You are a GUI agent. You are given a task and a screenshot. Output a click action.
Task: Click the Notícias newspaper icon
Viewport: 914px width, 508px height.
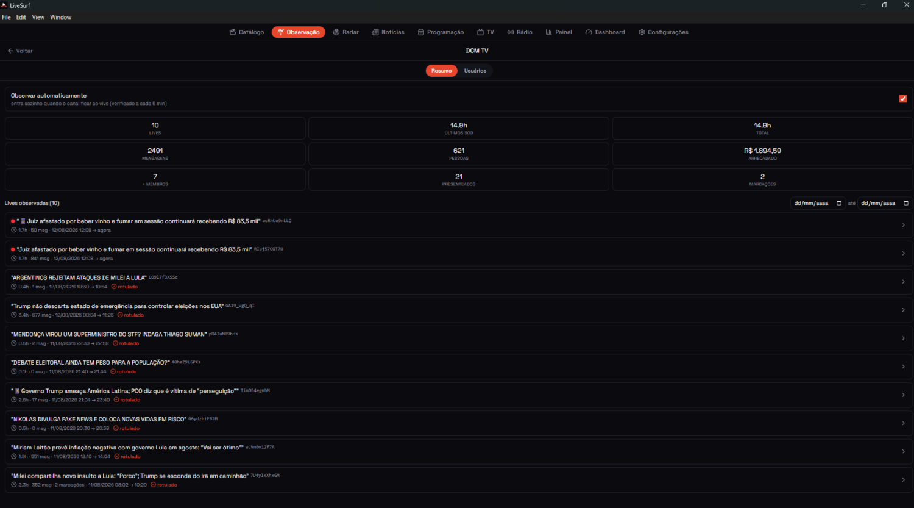coord(375,32)
